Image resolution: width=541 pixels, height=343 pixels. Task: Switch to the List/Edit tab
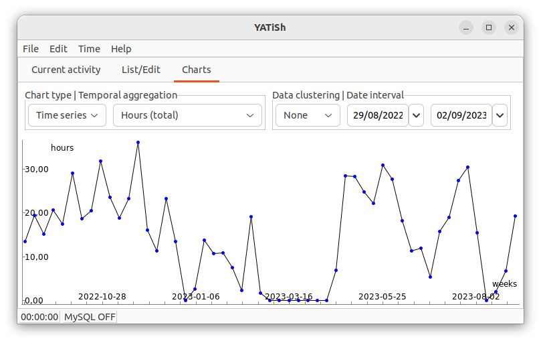click(x=141, y=70)
